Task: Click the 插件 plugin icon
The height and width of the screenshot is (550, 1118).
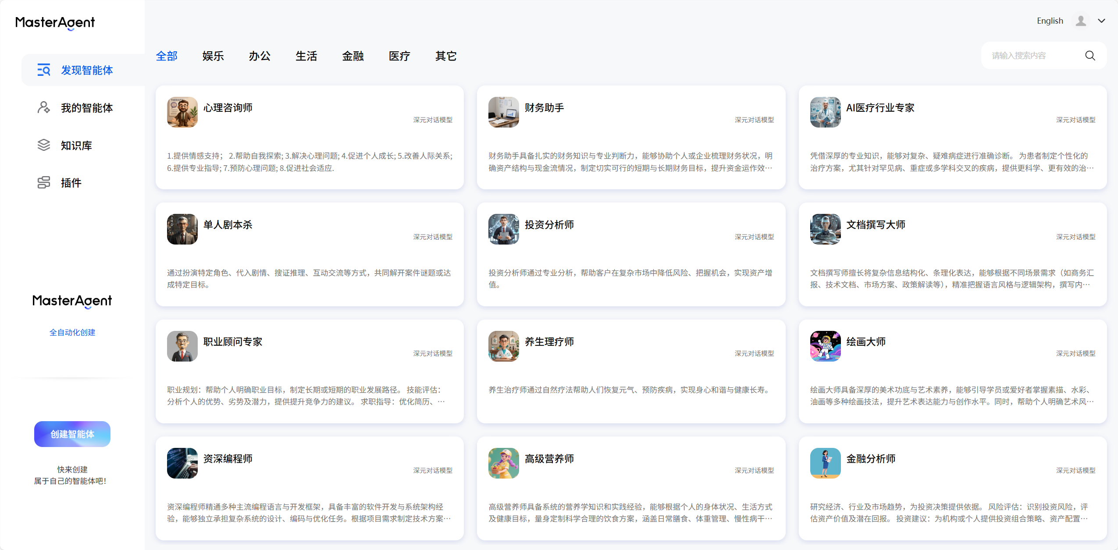Action: [44, 183]
